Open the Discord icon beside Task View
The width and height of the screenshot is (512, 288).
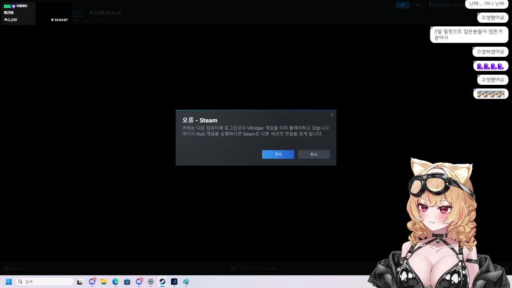tap(92, 282)
